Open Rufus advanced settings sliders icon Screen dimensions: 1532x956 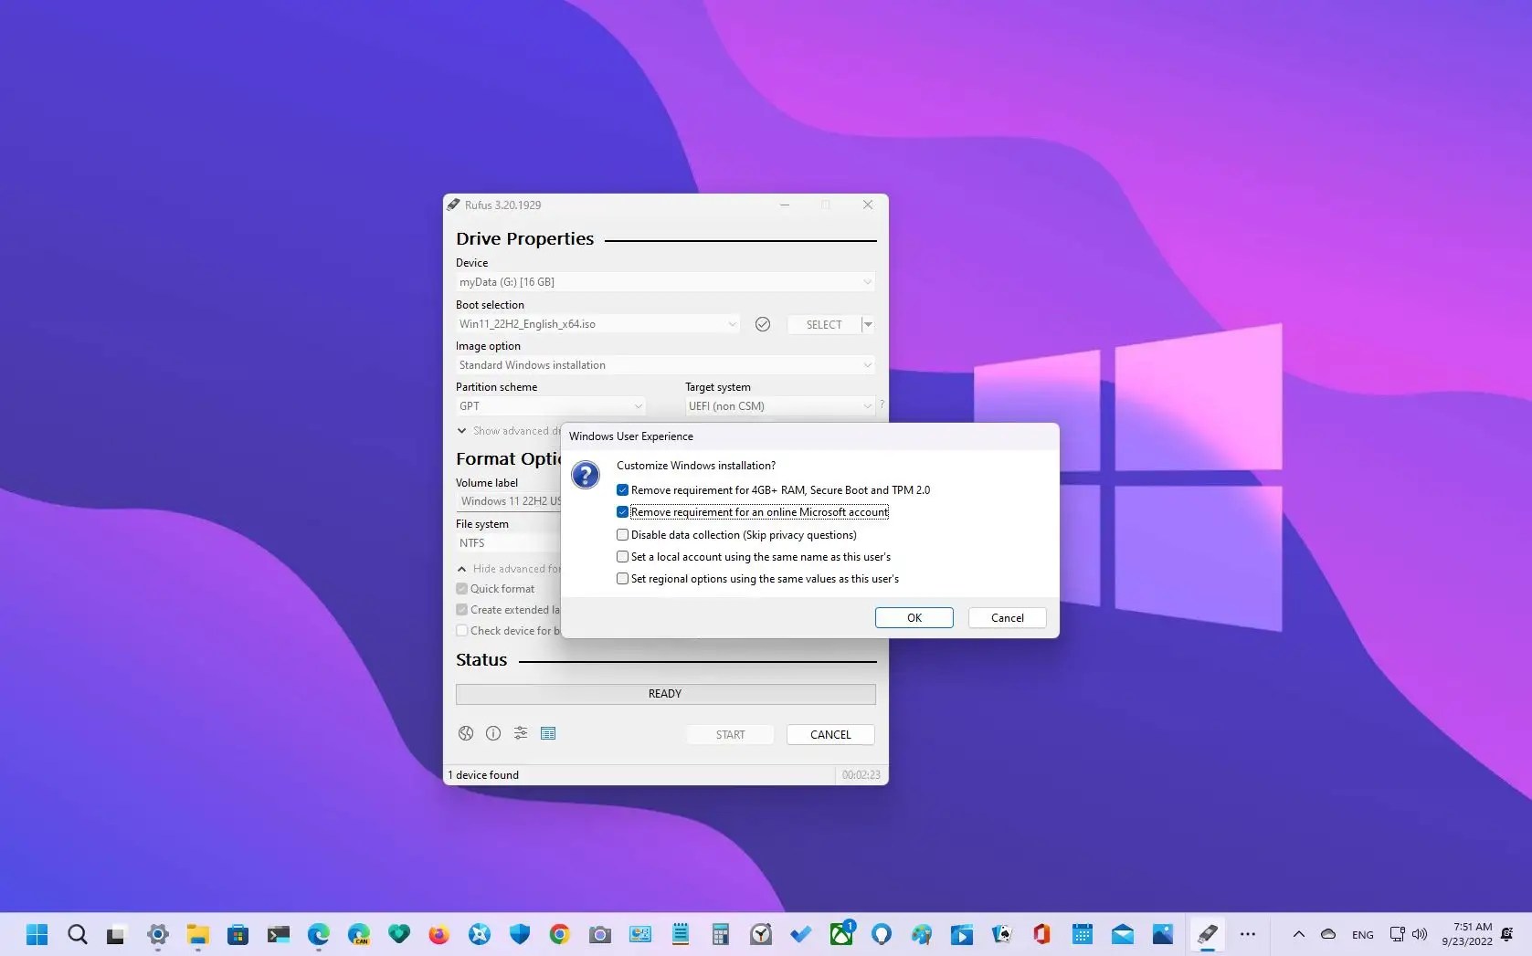[x=521, y=733]
